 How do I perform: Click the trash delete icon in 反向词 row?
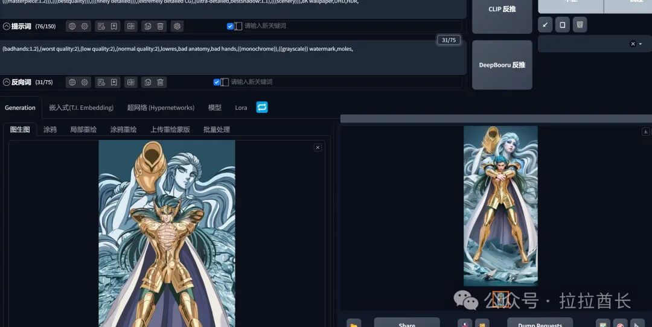click(160, 82)
